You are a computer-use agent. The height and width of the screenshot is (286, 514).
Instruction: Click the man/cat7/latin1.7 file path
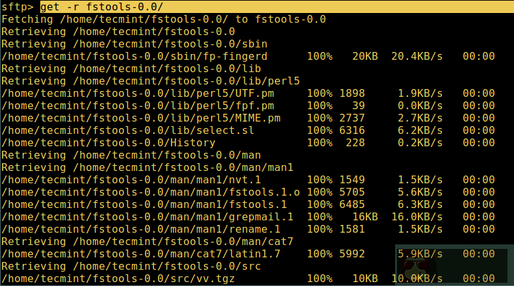coord(141,254)
